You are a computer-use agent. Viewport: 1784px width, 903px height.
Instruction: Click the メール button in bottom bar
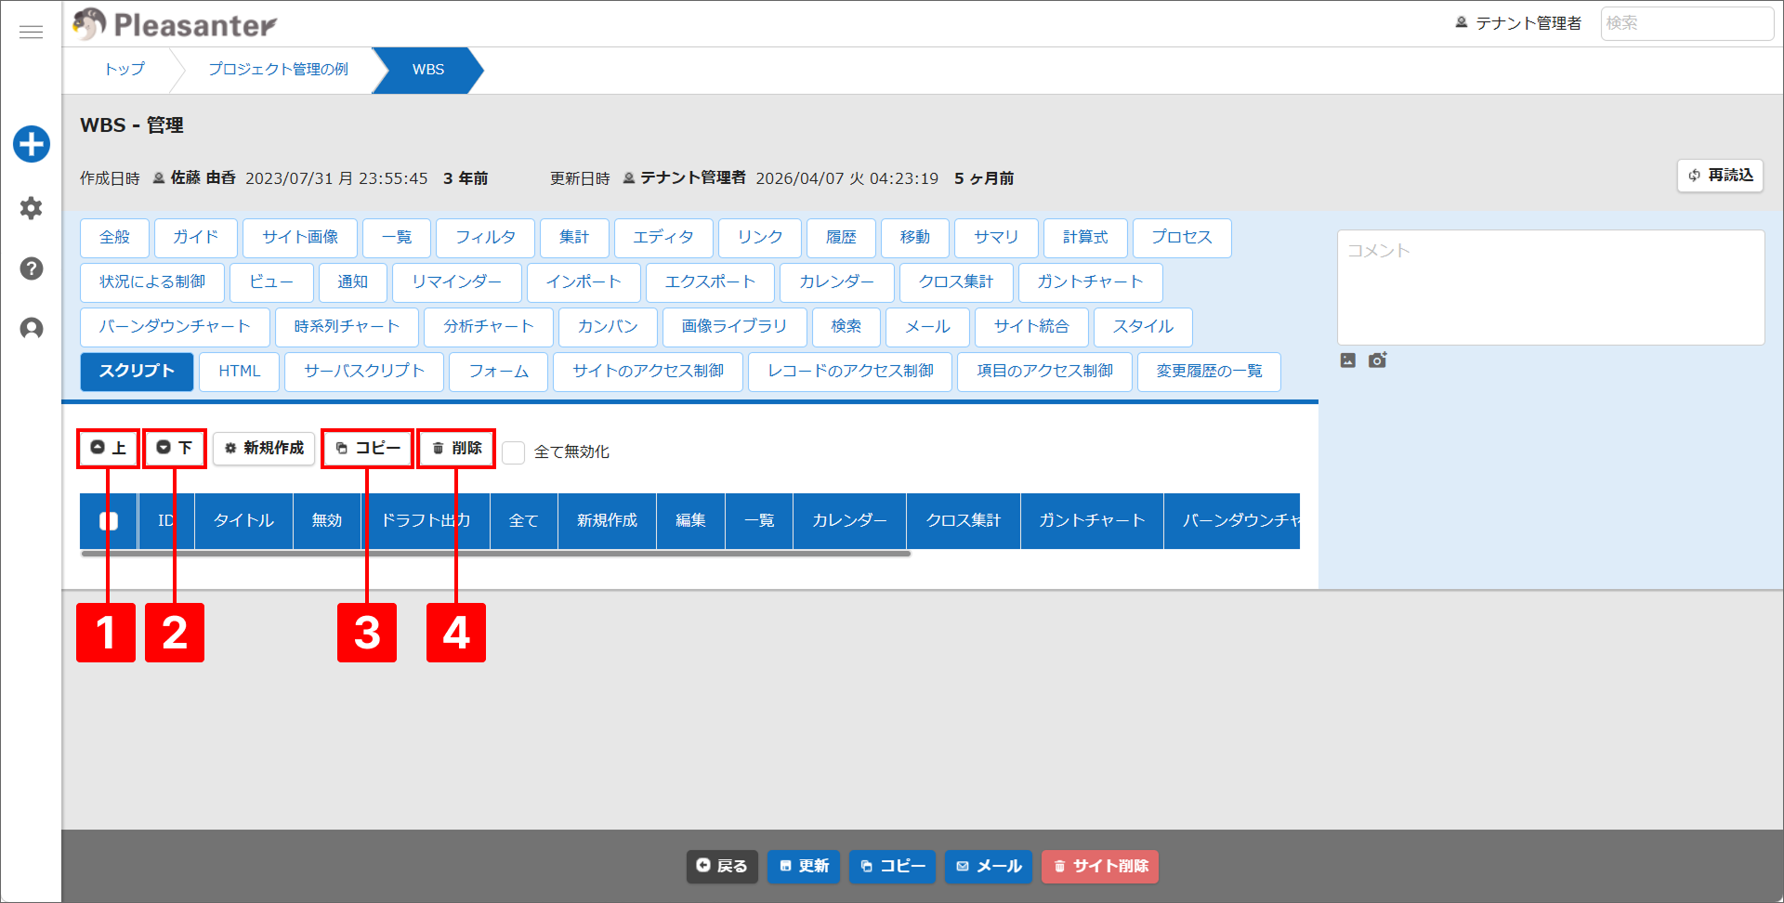[989, 867]
